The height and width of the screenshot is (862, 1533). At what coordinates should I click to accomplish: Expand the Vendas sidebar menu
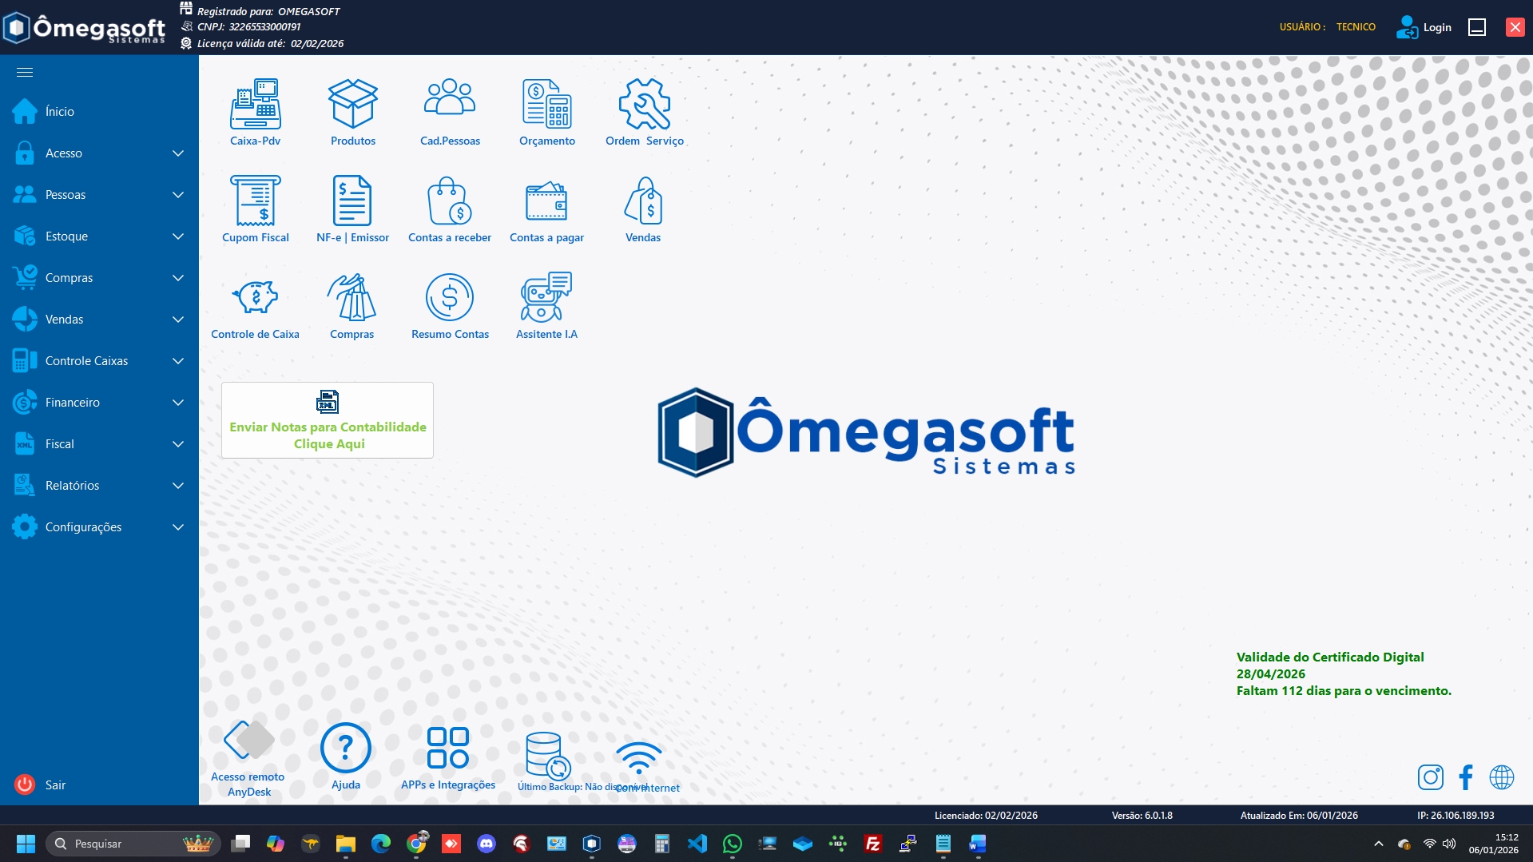[99, 320]
